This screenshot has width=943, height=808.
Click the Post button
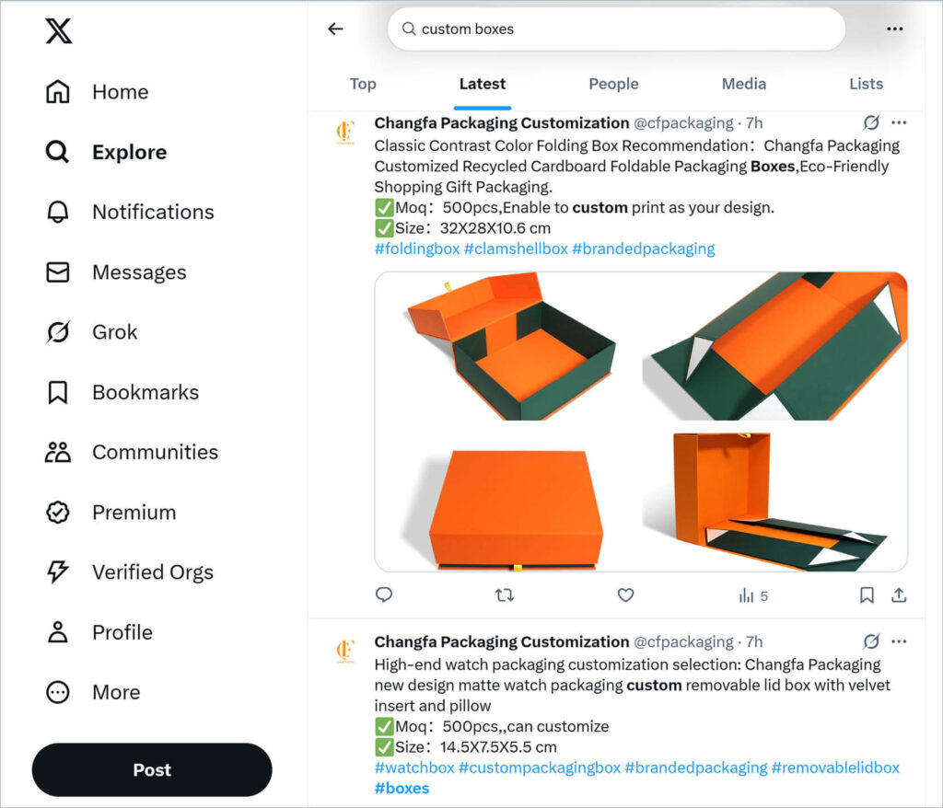click(x=152, y=769)
